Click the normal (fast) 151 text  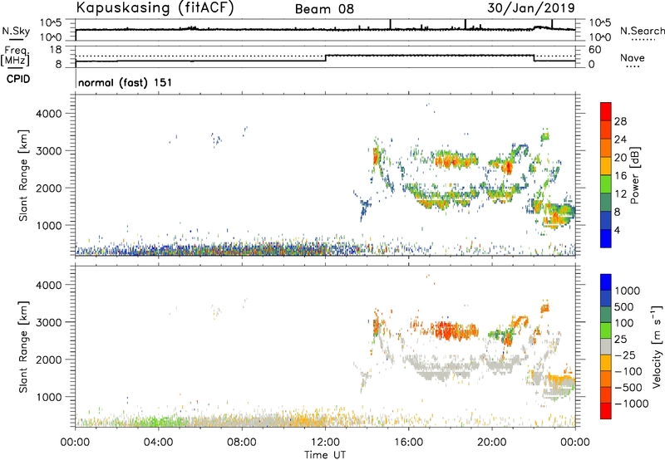coord(126,82)
